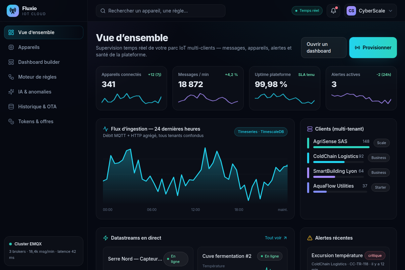Click the ingestion flux area chart
Screen dimensions: 405x270
point(195,174)
